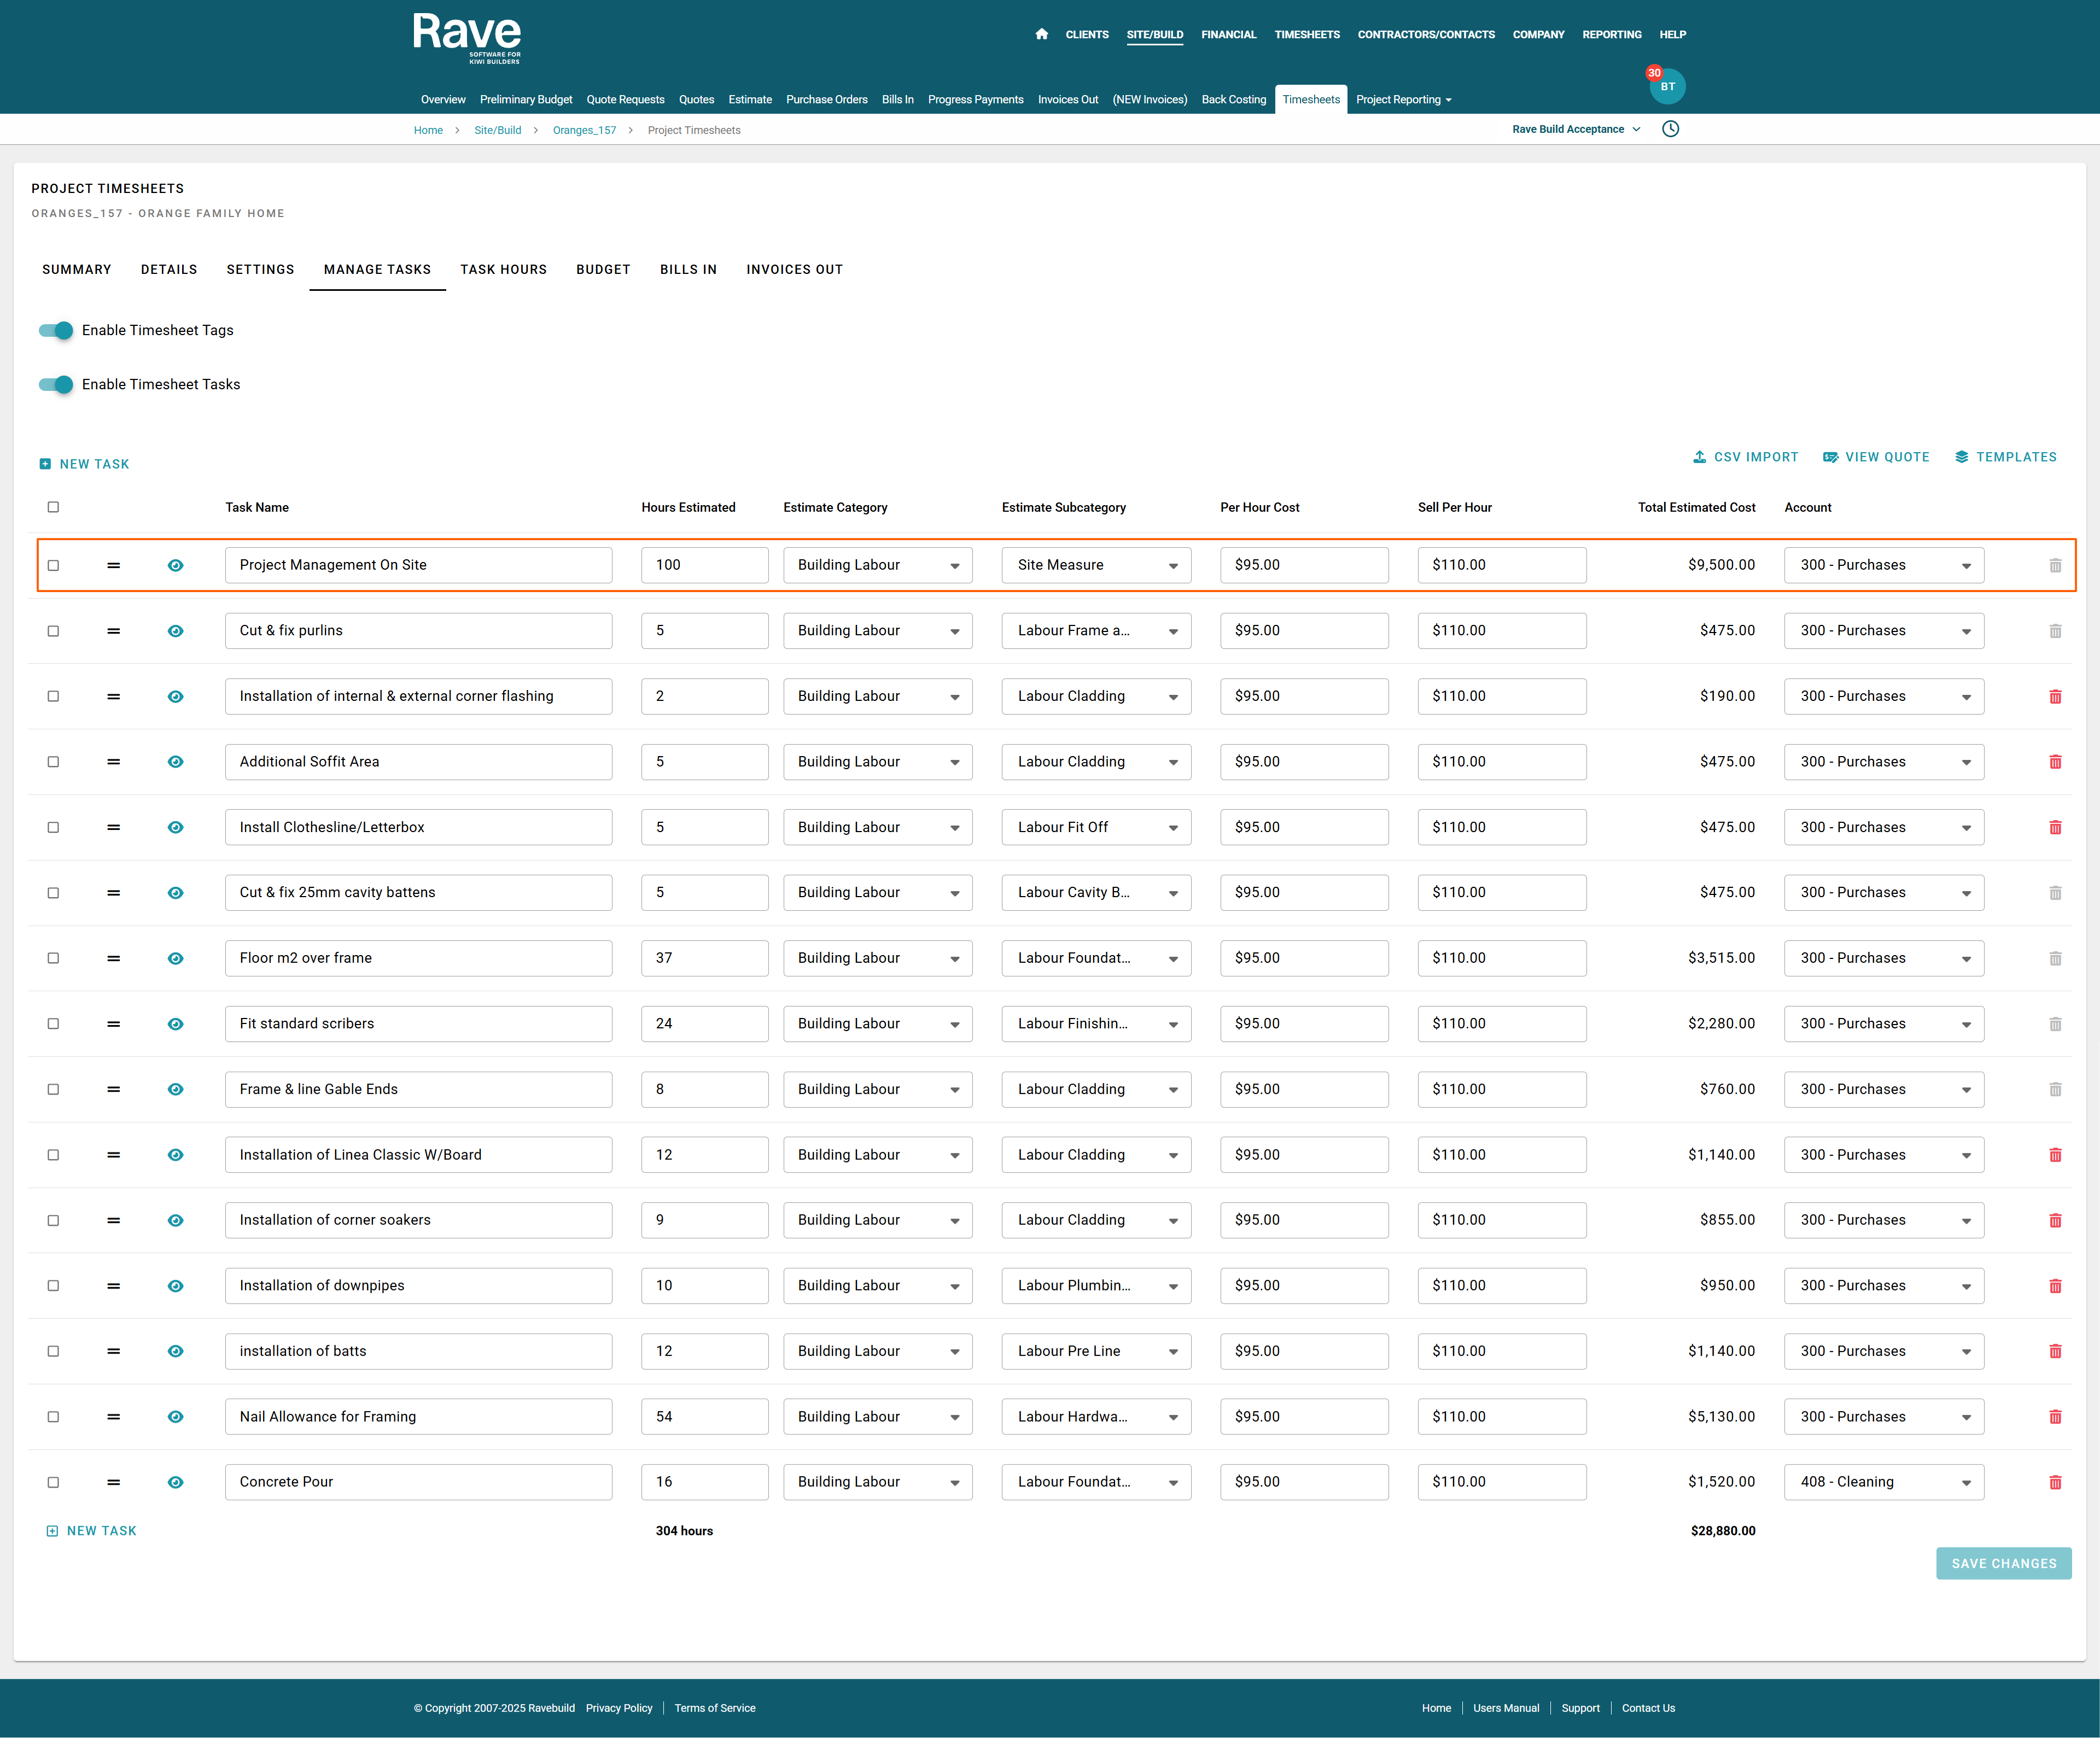Click the Rave logo
2100x1738 pixels.
point(467,38)
